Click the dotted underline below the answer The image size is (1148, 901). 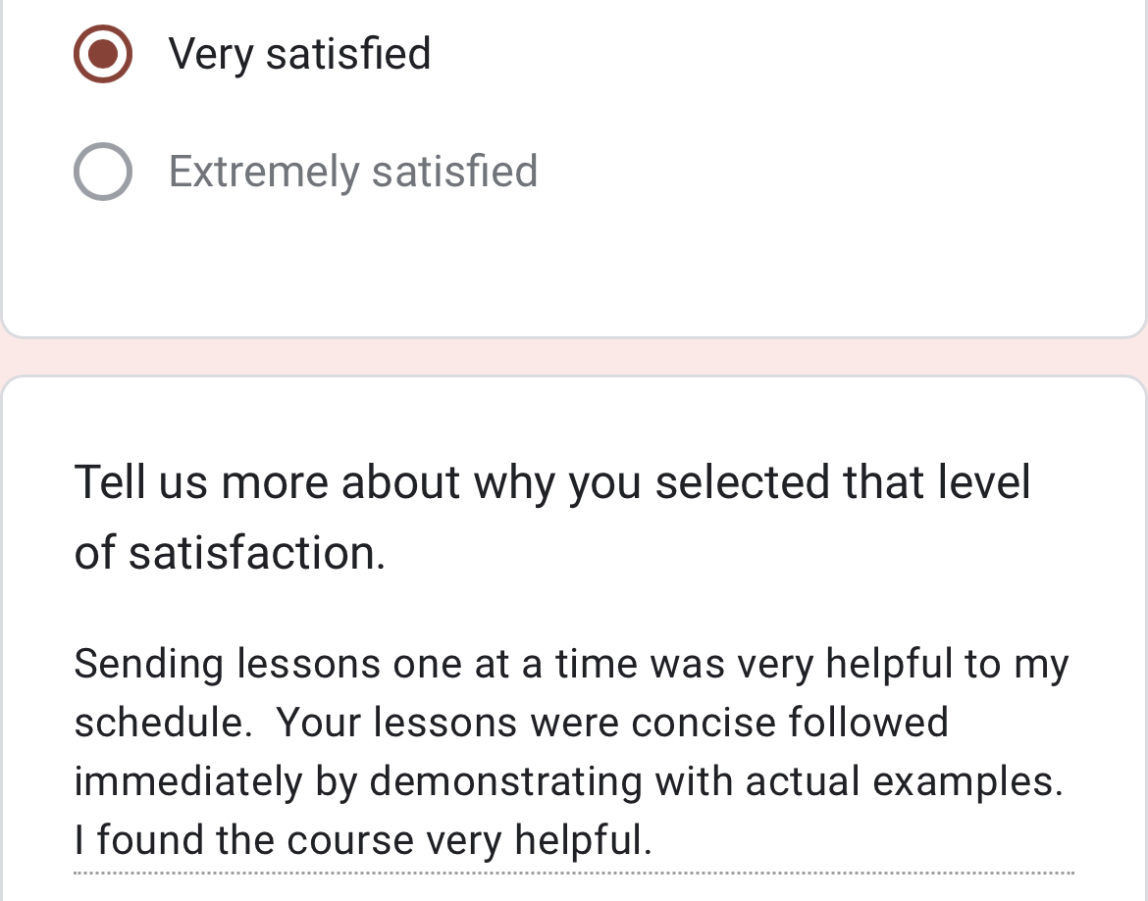pyautogui.click(x=574, y=873)
